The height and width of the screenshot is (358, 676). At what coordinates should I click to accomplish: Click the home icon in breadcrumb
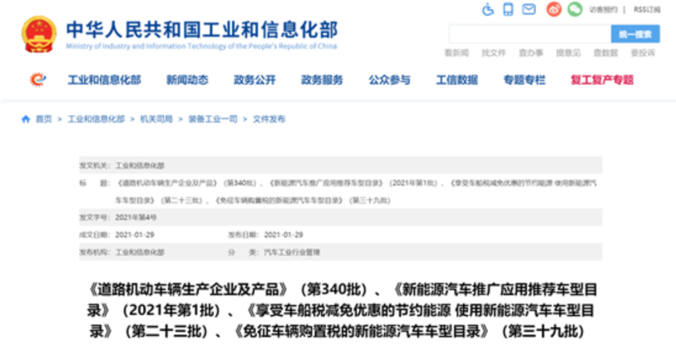point(26,119)
